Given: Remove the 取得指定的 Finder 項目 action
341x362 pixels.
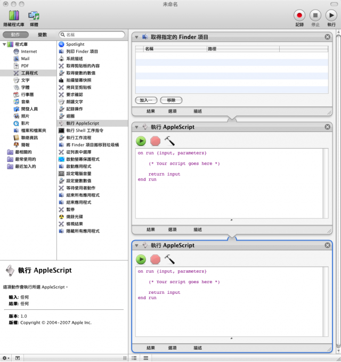Looking at the screenshot, I should tap(327, 37).
